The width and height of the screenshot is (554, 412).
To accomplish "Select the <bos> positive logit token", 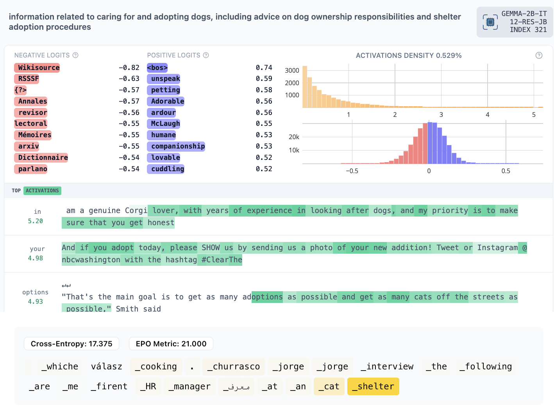I will [x=157, y=68].
